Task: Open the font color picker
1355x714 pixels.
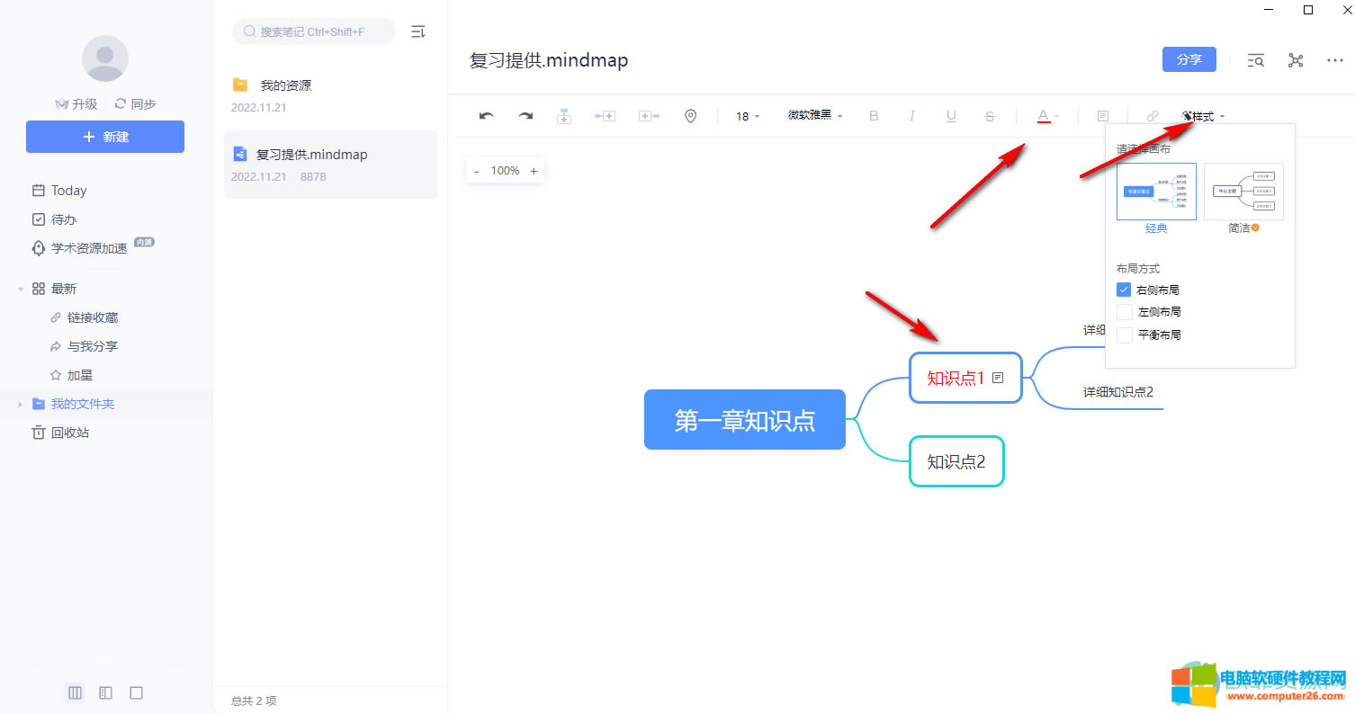Action: [1047, 116]
